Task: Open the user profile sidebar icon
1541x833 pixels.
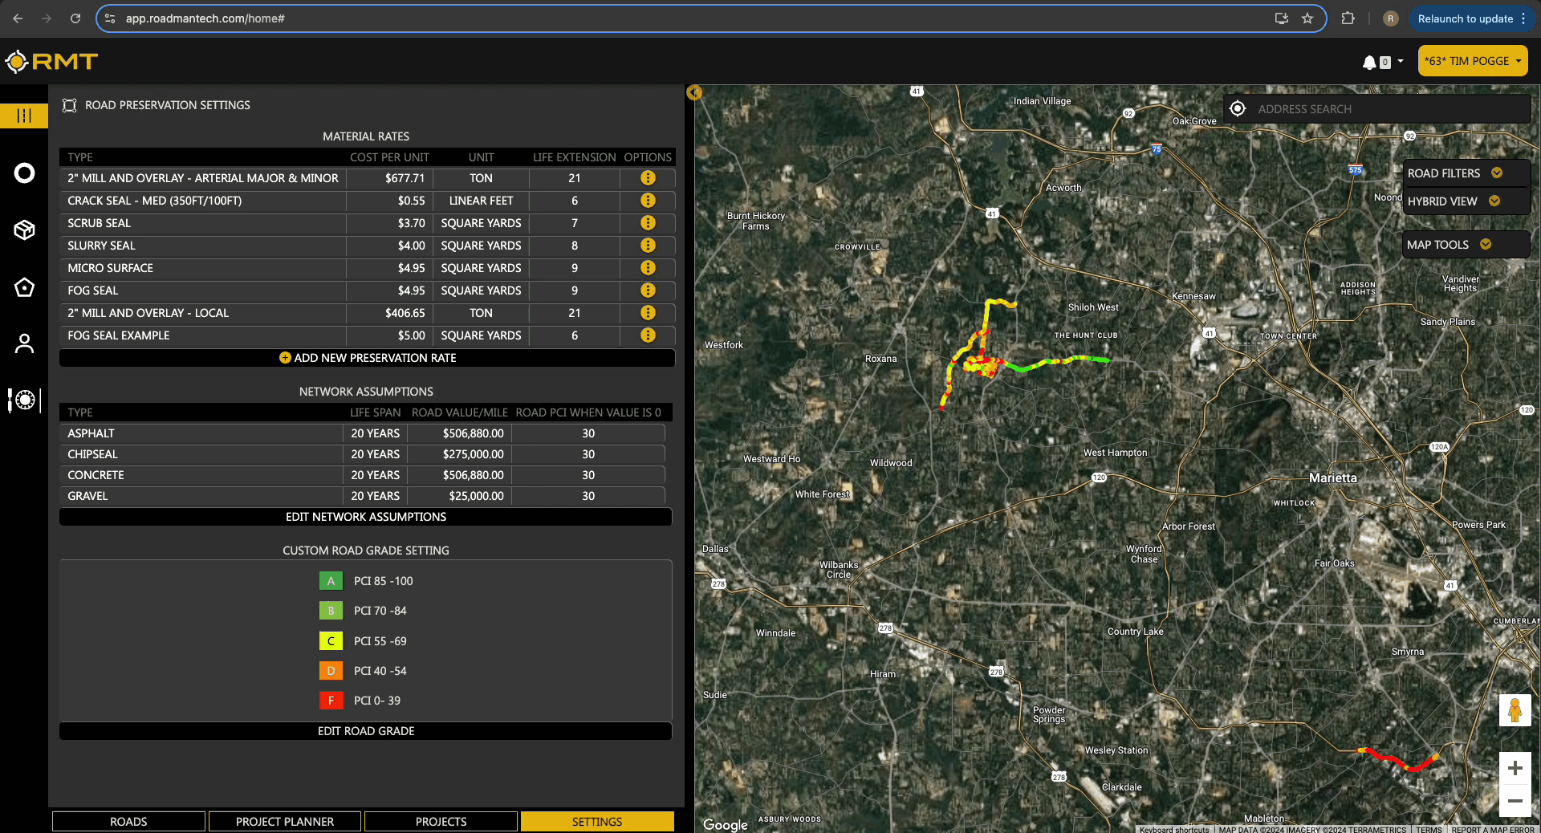Action: pyautogui.click(x=24, y=343)
